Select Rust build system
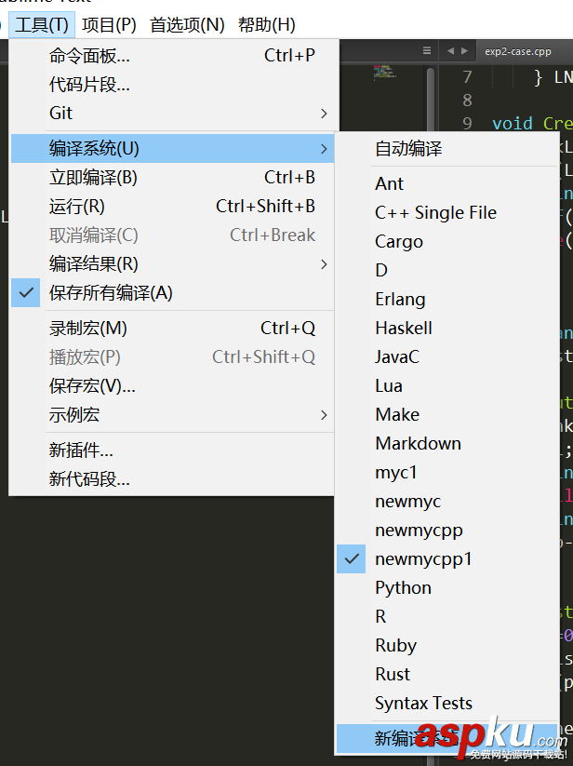 coord(447,674)
